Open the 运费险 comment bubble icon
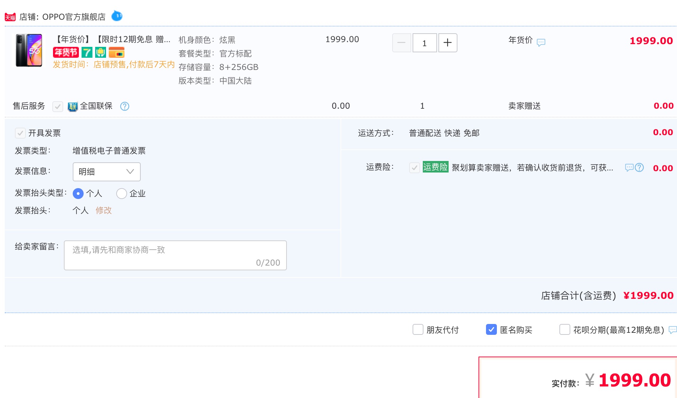This screenshot has height=398, width=677. click(629, 167)
